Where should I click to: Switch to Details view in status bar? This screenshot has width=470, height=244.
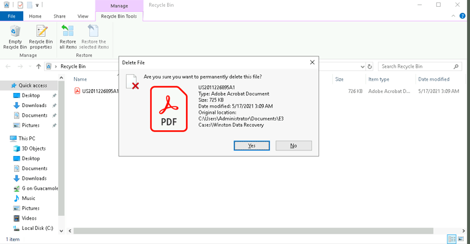pos(452,239)
